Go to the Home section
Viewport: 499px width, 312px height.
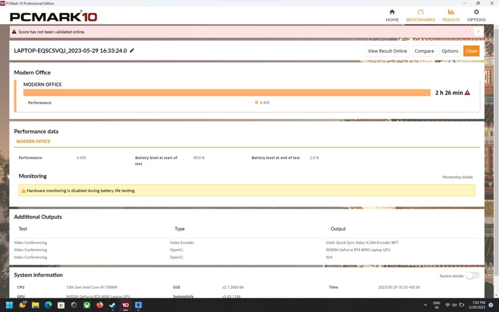[392, 16]
